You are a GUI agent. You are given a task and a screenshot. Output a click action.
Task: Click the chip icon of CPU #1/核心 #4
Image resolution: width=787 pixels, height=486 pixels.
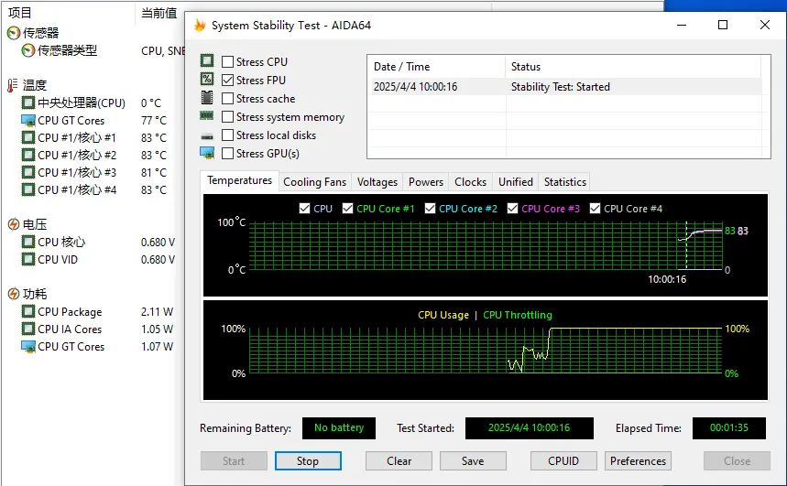[x=28, y=189]
